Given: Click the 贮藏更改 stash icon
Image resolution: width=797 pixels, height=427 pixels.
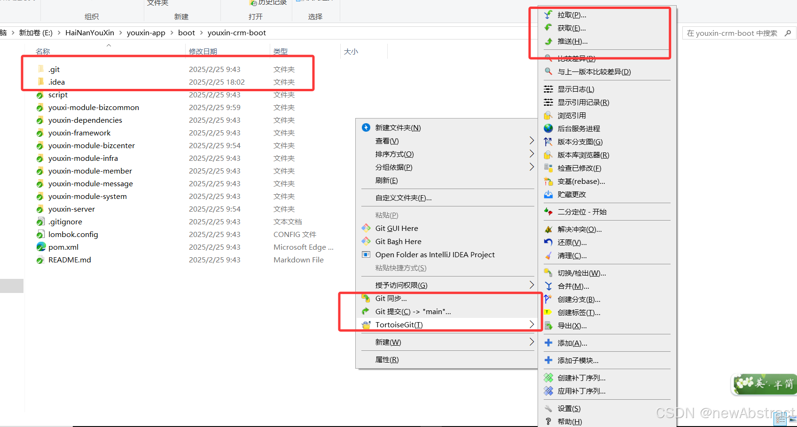Looking at the screenshot, I should (548, 195).
